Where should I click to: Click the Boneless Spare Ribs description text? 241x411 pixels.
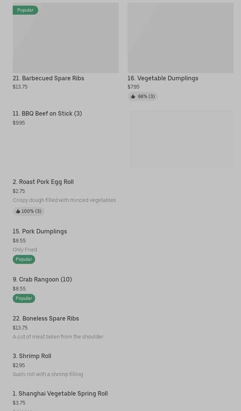58,337
